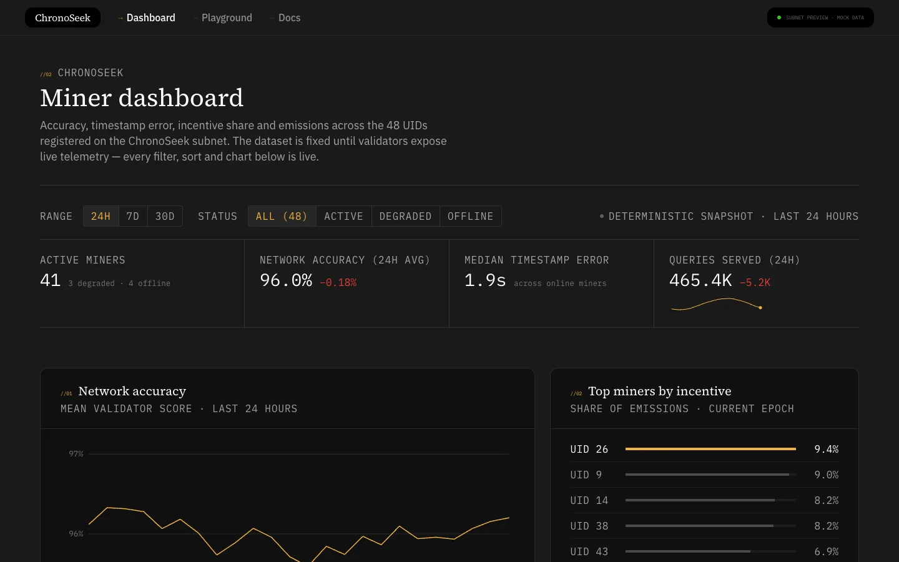899x562 pixels.
Task: Click the UID 9 emissions bar
Action: point(710,475)
